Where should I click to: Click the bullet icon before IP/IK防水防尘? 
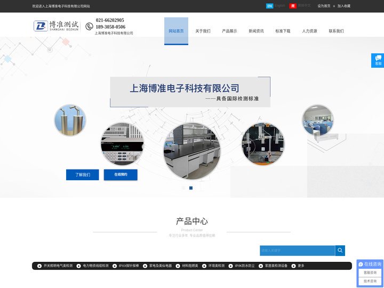231,266
